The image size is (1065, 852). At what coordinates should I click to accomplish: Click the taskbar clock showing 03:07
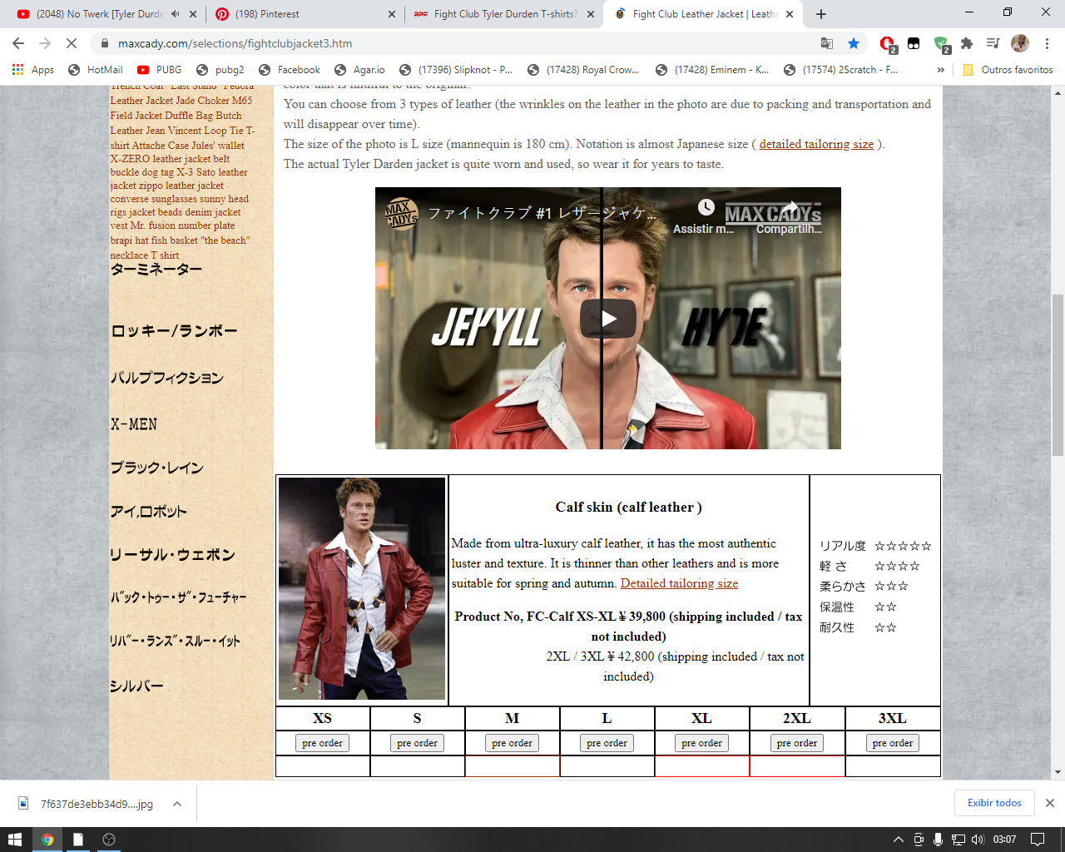coord(1004,840)
